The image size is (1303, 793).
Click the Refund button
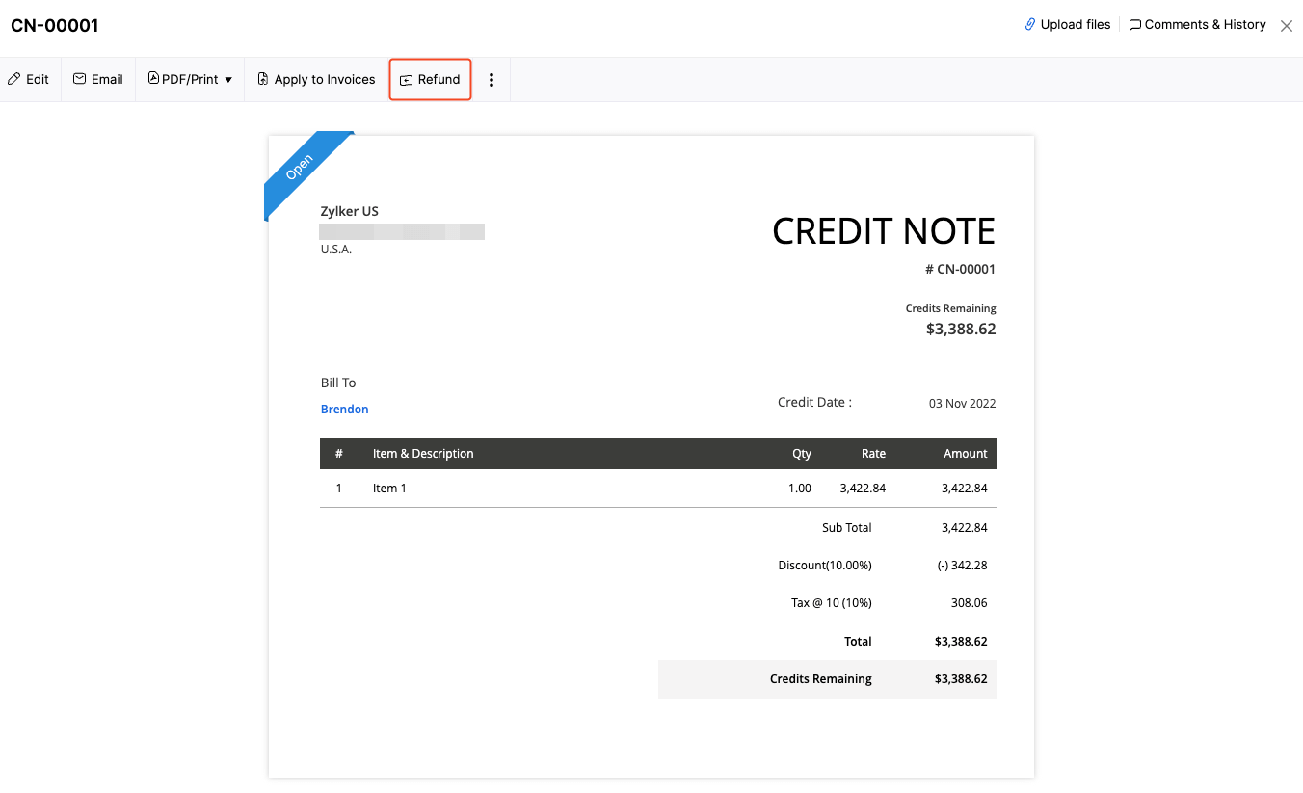click(430, 79)
